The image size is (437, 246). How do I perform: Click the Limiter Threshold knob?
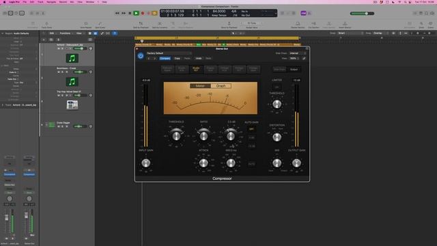pos(277,105)
